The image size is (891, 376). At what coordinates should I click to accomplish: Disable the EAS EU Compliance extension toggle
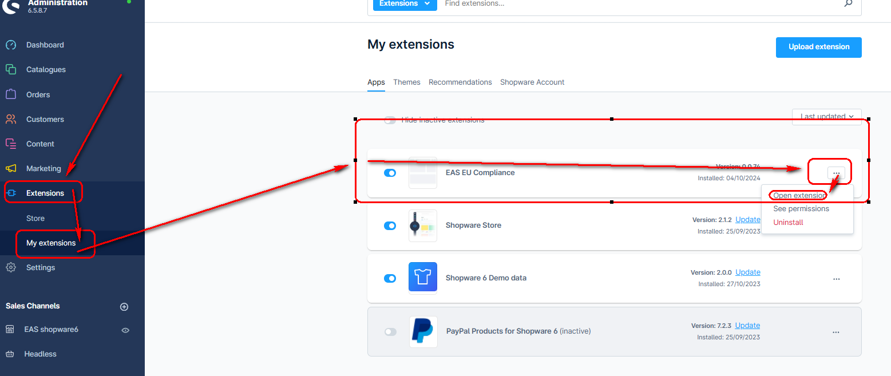[x=390, y=173]
